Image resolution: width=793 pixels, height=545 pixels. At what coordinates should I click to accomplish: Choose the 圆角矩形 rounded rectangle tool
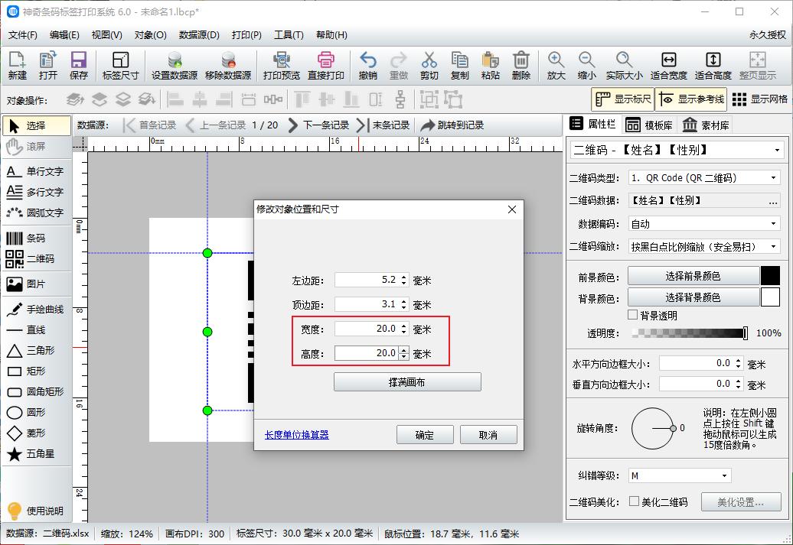42,391
